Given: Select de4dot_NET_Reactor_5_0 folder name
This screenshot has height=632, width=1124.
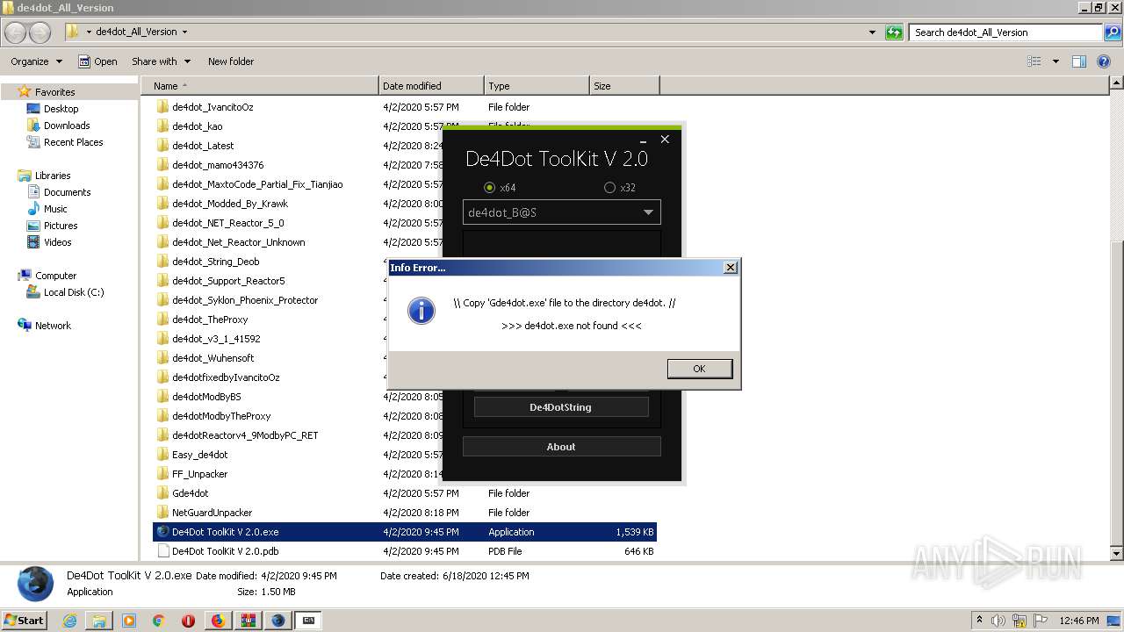Looking at the screenshot, I should (x=228, y=223).
